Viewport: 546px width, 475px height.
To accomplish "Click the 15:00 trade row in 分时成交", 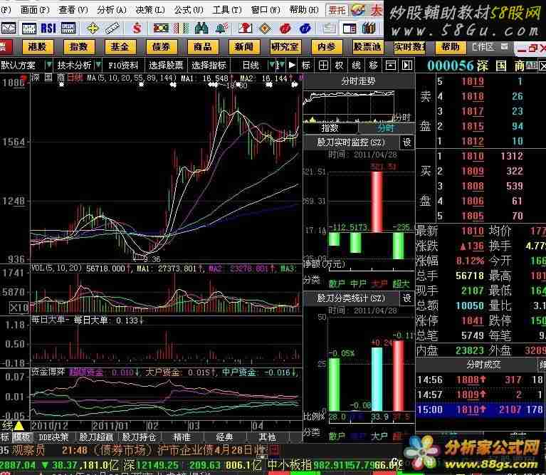I will (x=481, y=409).
